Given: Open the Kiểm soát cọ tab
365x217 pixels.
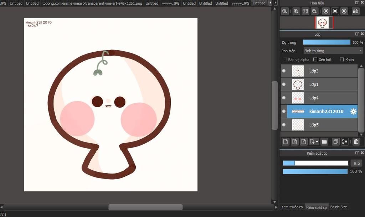Looking at the screenshot, I should [x=317, y=207].
